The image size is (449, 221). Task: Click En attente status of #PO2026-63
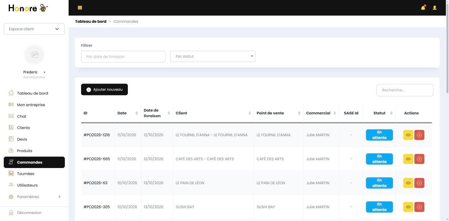pos(379,183)
